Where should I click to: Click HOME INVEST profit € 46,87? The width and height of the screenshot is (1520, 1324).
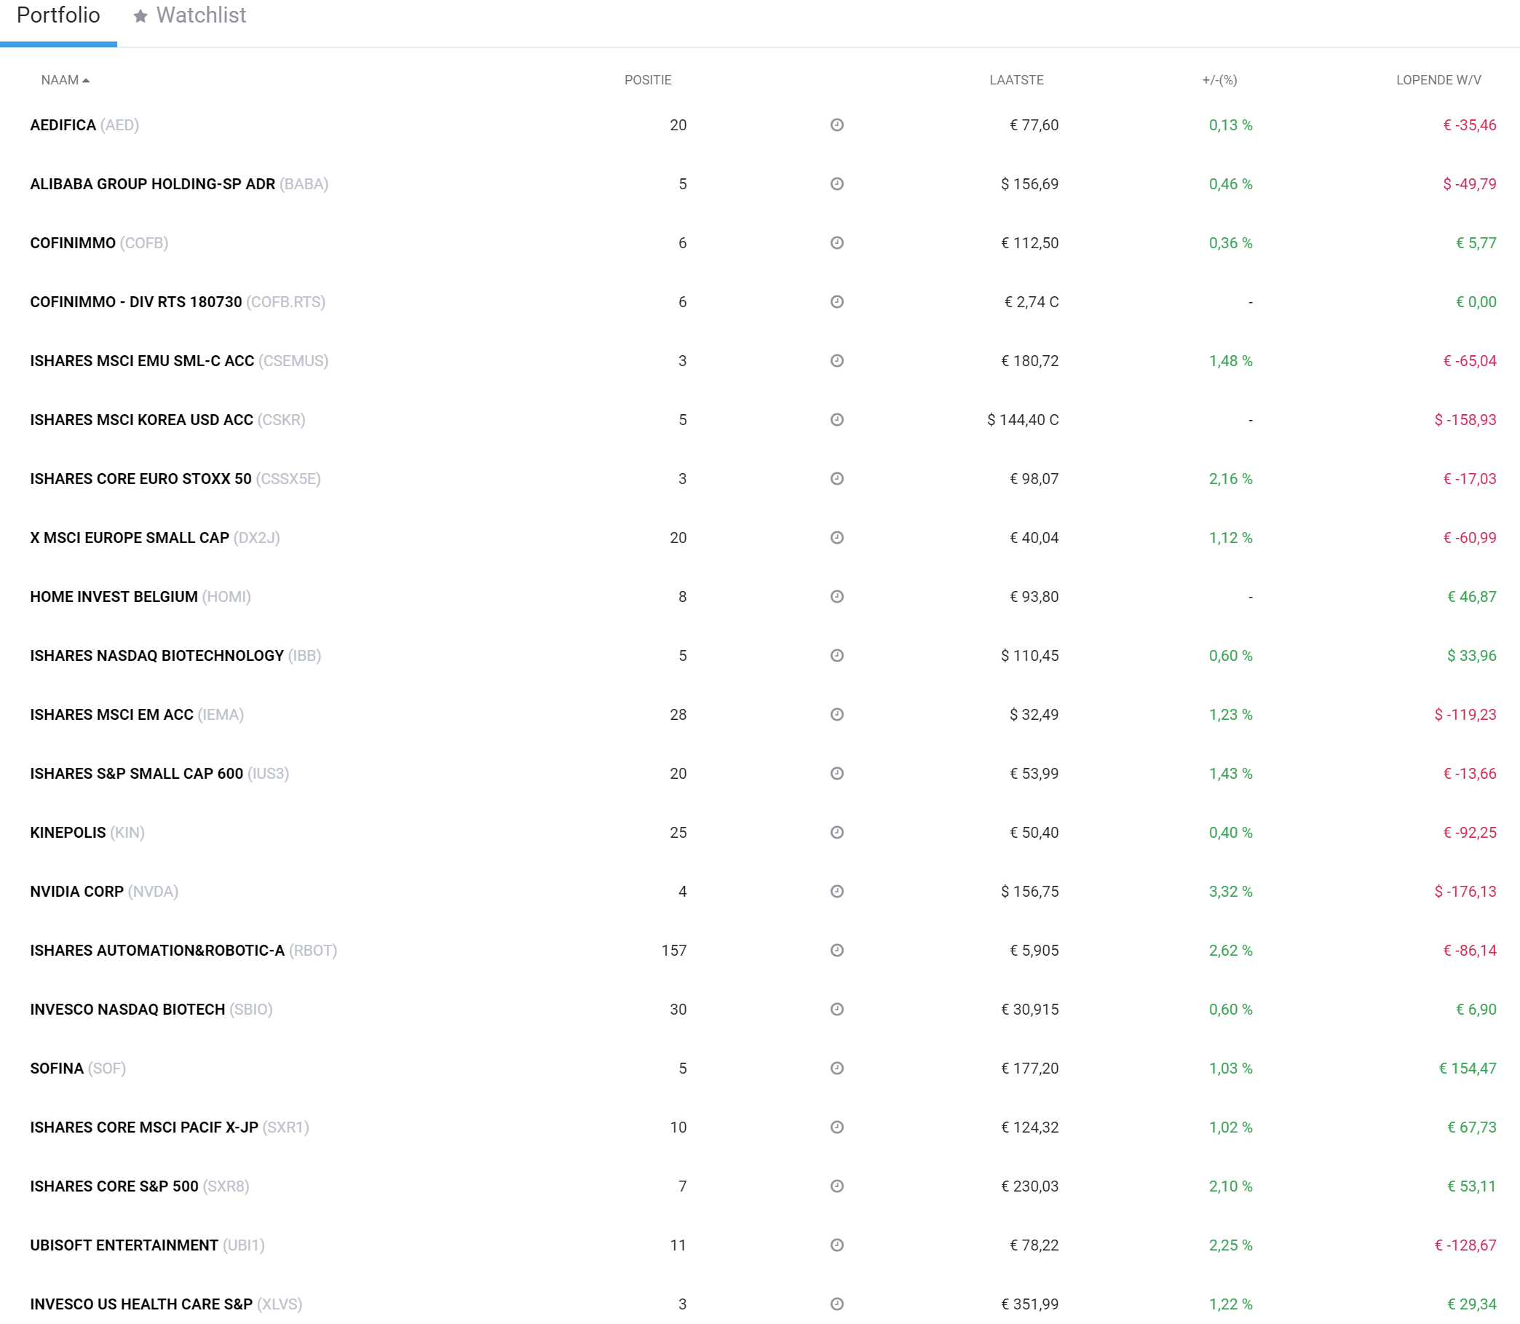1472,597
